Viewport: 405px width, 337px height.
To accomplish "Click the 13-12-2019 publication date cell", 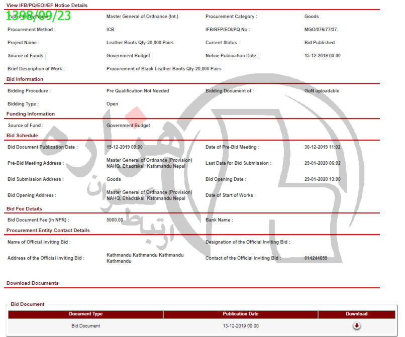I will [241, 326].
